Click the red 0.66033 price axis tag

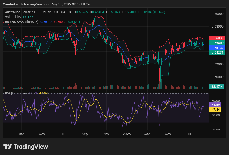[x=217, y=38]
